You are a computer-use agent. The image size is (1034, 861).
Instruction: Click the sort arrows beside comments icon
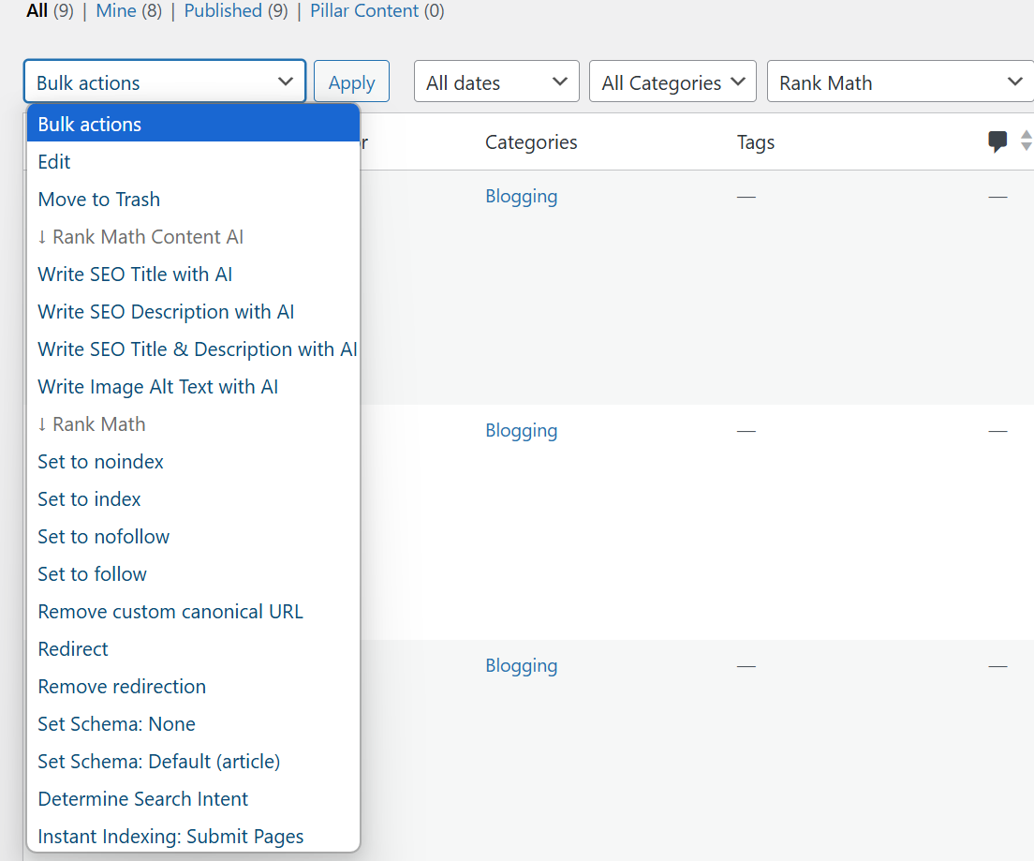coord(1026,141)
